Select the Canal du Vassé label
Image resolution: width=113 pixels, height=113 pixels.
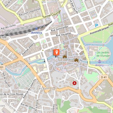pyautogui.click(x=93, y=45)
